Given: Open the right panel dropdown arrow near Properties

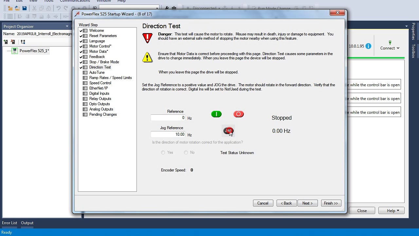Looking at the screenshot, I should point(407,26).
